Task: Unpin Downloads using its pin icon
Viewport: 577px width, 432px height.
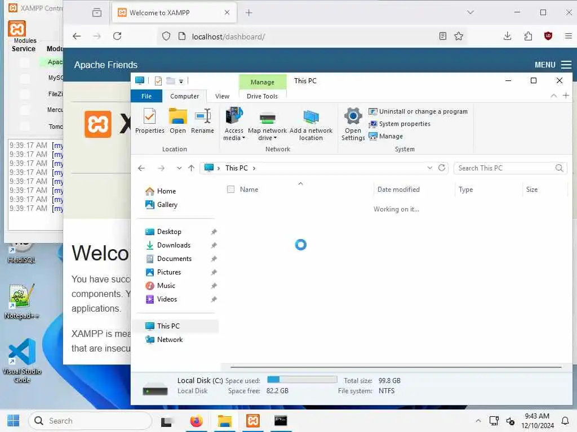Action: (x=214, y=245)
